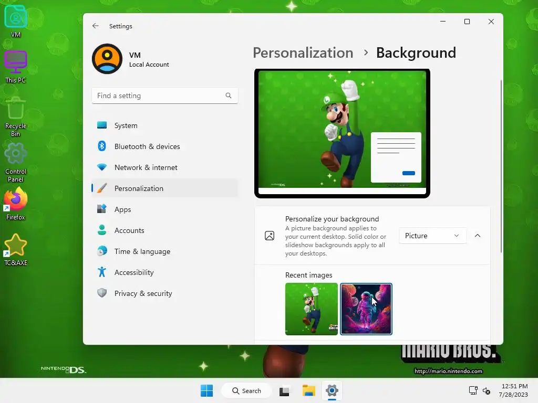Viewport: 538px width, 403px height.
Task: Open the Picture background type dropdown
Action: pyautogui.click(x=433, y=236)
